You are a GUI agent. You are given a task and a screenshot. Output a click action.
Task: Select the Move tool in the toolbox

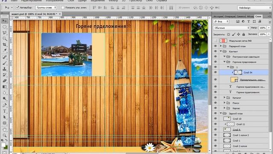click(5, 21)
